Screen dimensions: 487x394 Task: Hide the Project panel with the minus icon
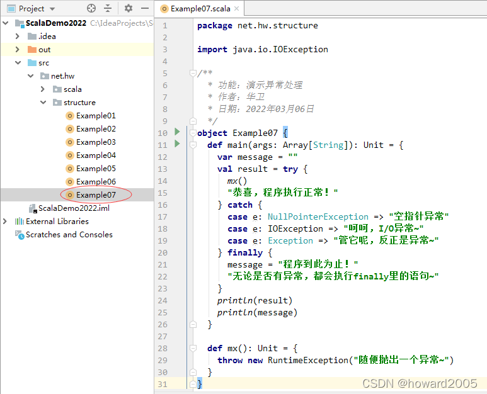(145, 8)
